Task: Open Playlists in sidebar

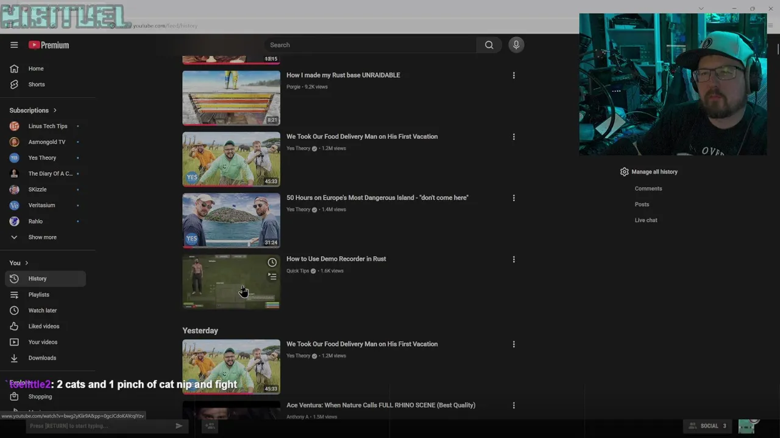Action: tap(46, 294)
